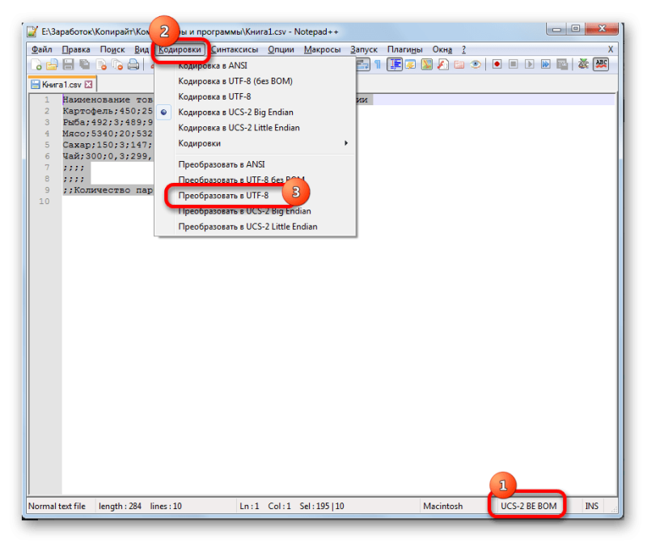Open the Вид menu
The height and width of the screenshot is (543, 647).
coord(141,49)
